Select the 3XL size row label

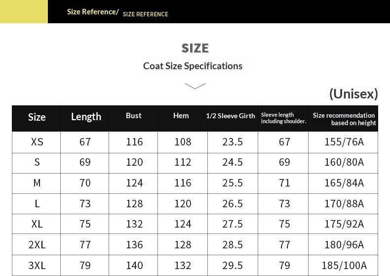pyautogui.click(x=37, y=265)
